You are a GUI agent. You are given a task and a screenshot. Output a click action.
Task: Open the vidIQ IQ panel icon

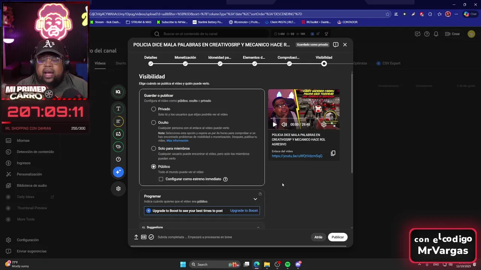click(118, 92)
